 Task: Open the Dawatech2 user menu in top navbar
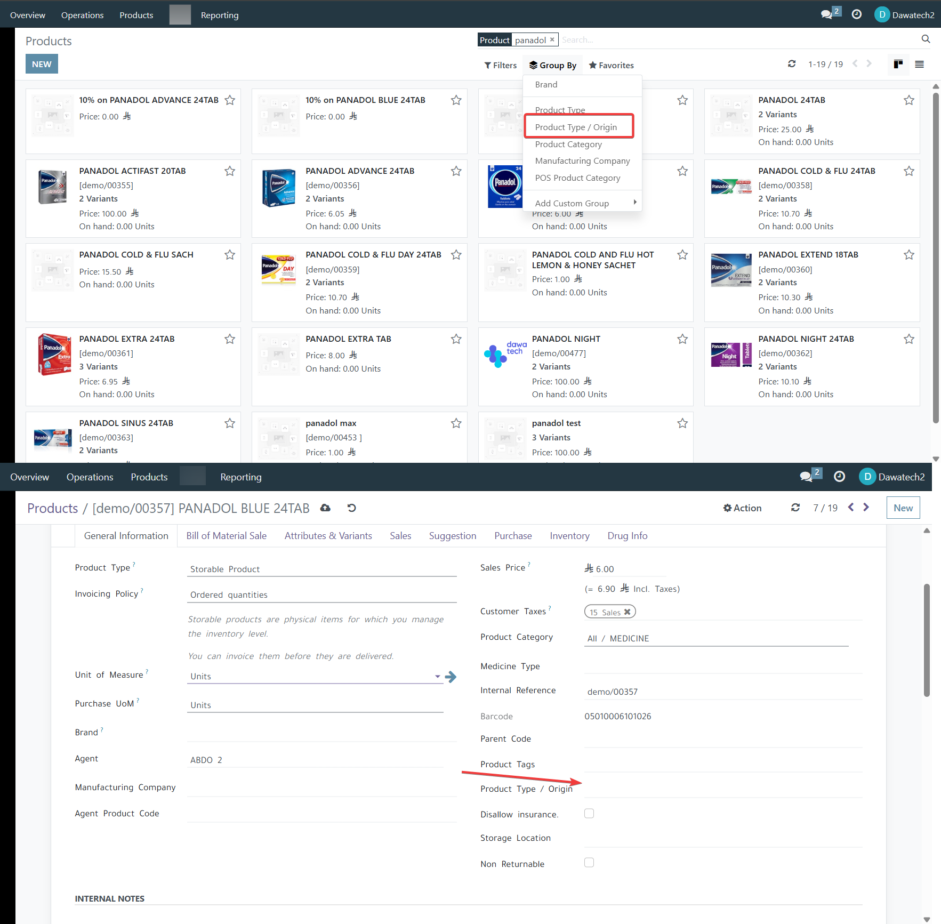pyautogui.click(x=904, y=14)
